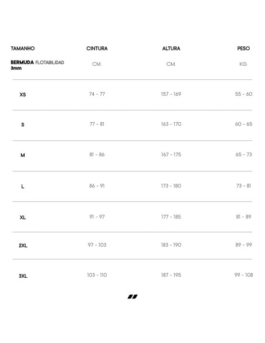Click the 2XL size row label

23,246
